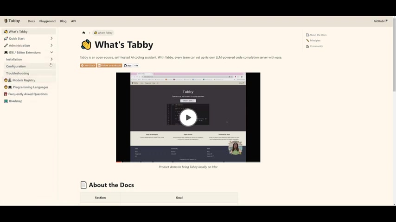Jump to About the Docs section
This screenshot has height=222, width=396.
pos(318,35)
